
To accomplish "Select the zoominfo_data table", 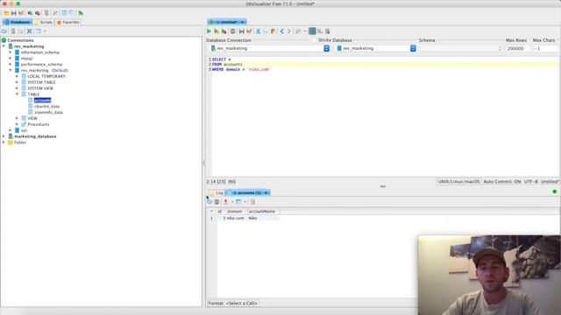I will tap(48, 113).
